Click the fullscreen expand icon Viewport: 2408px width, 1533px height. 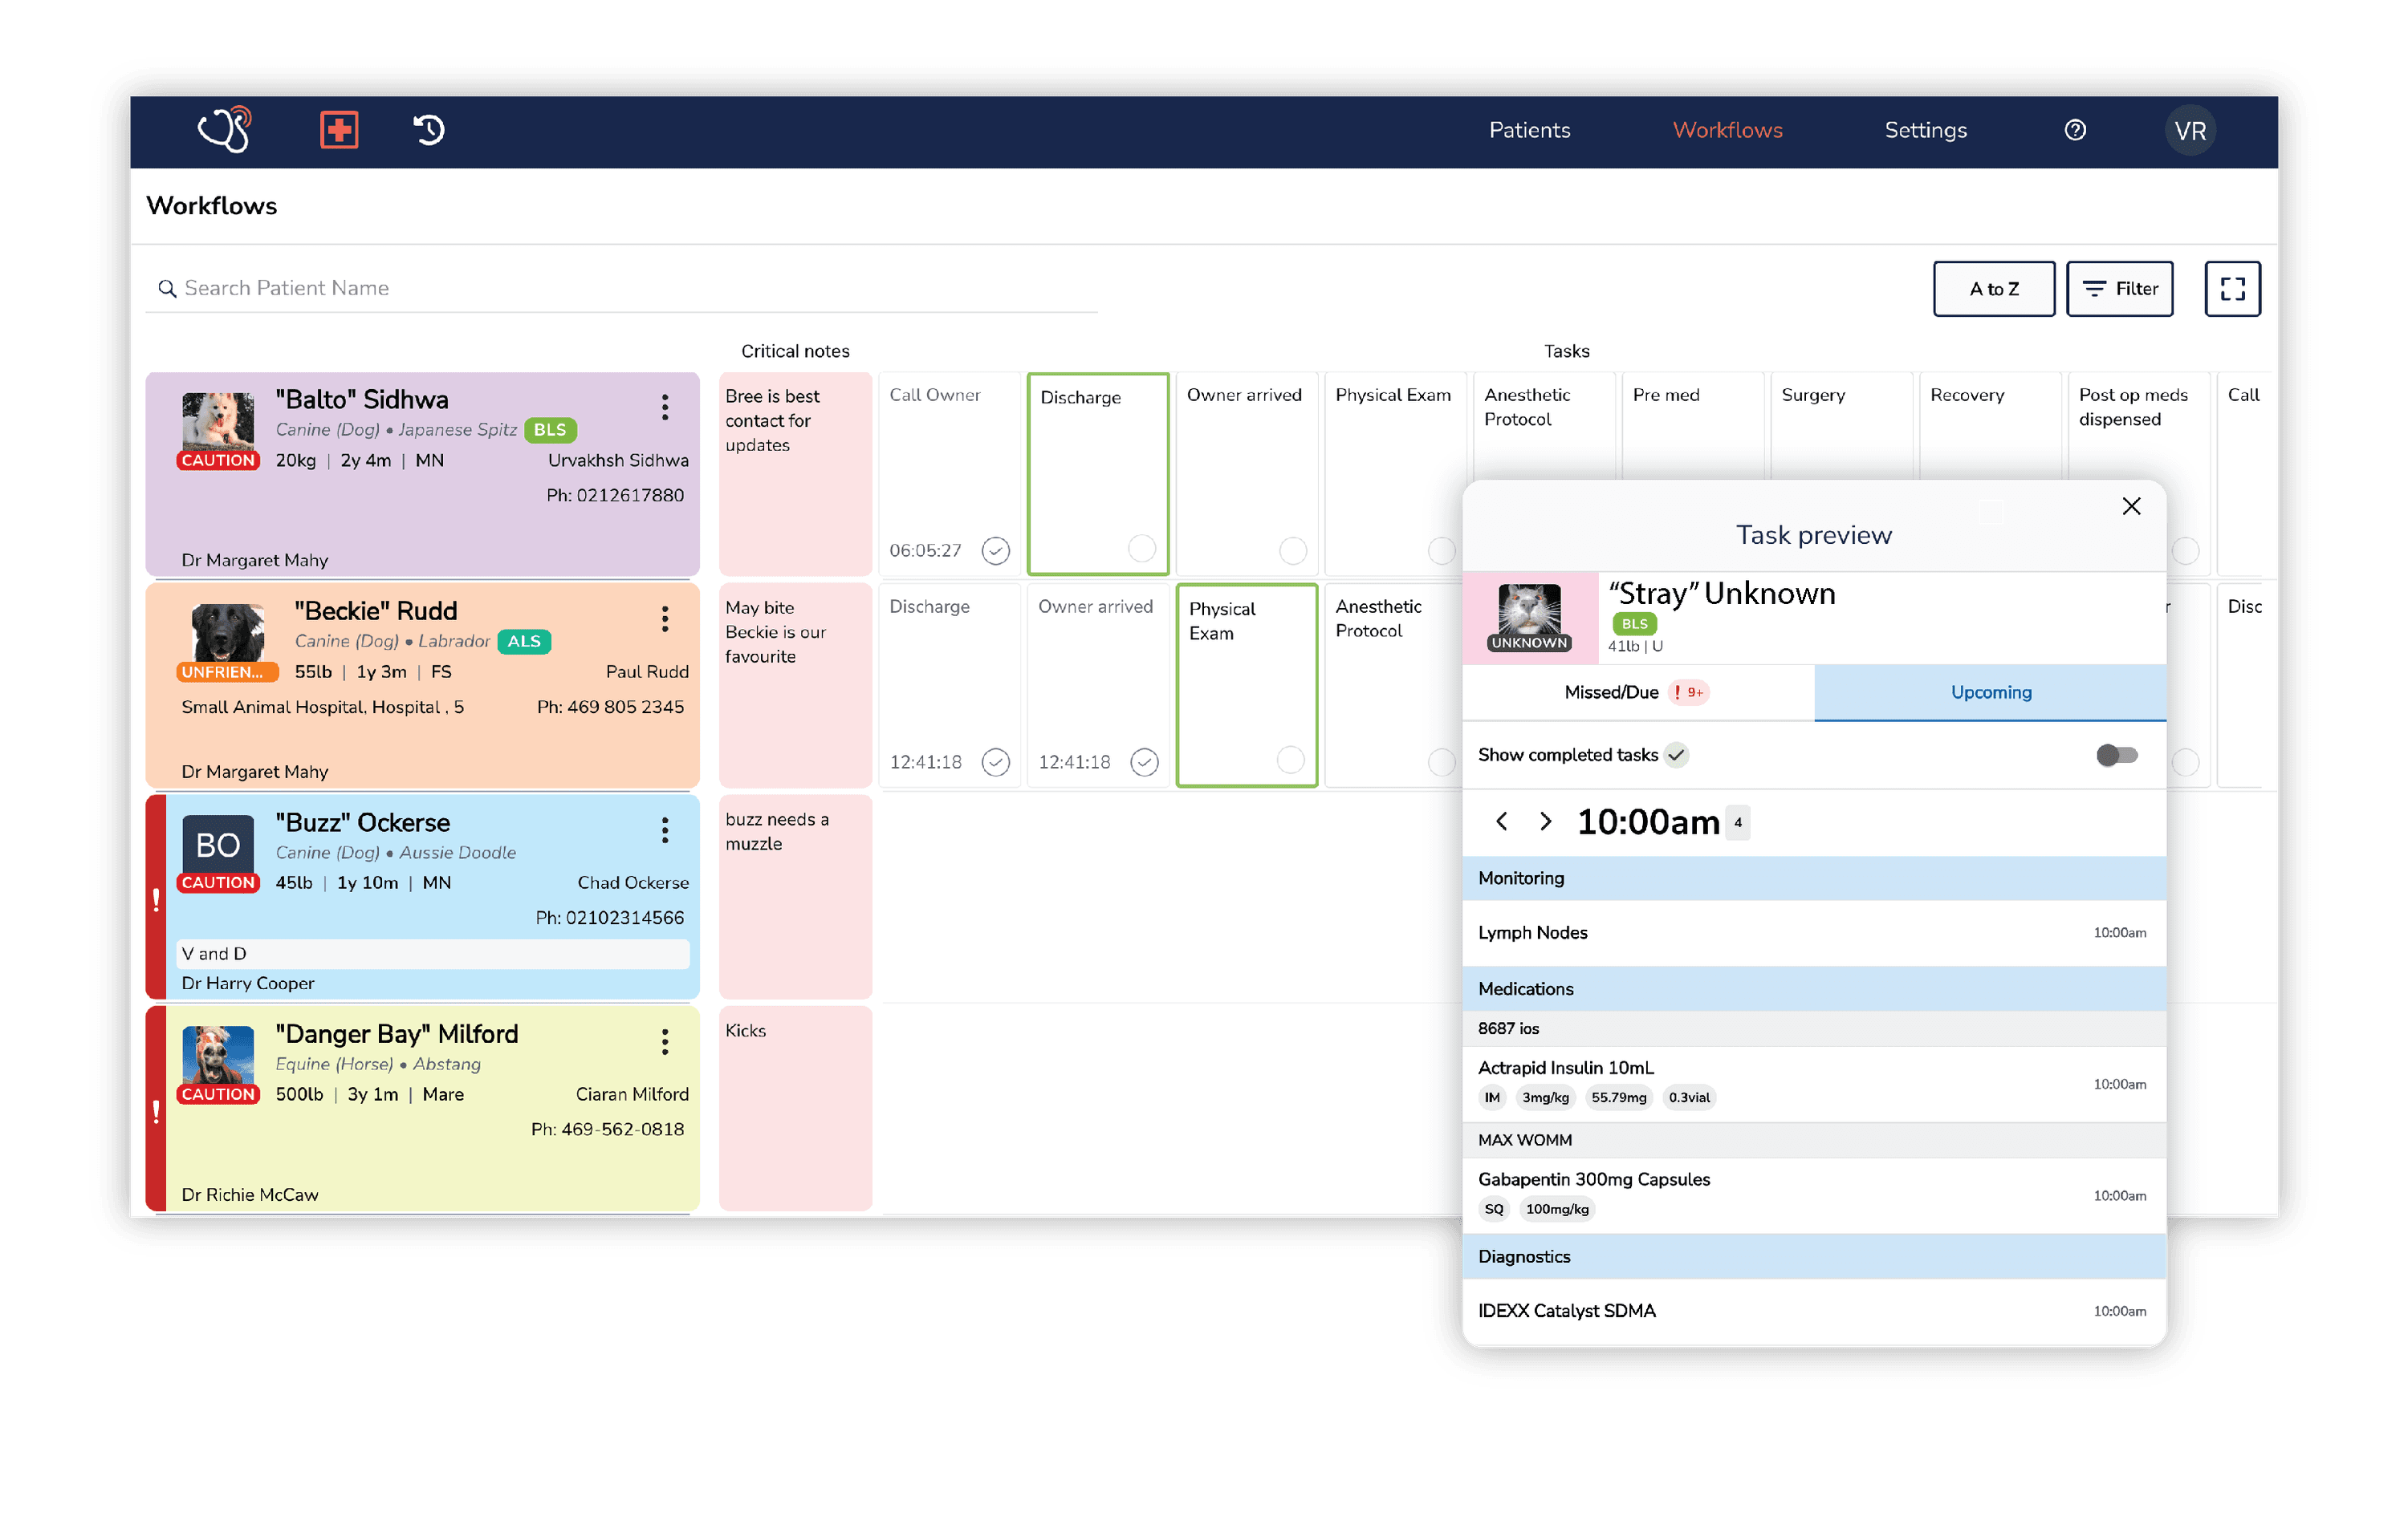2232,289
